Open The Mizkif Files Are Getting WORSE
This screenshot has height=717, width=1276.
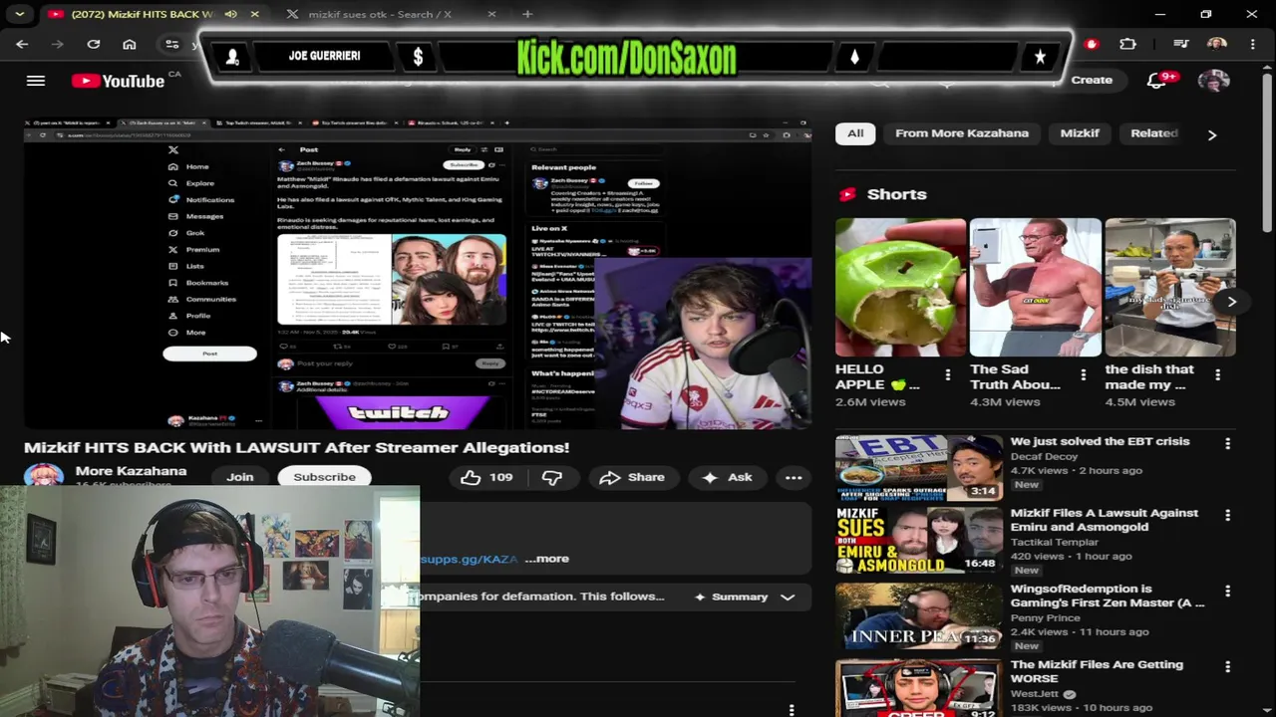[x=1097, y=671]
